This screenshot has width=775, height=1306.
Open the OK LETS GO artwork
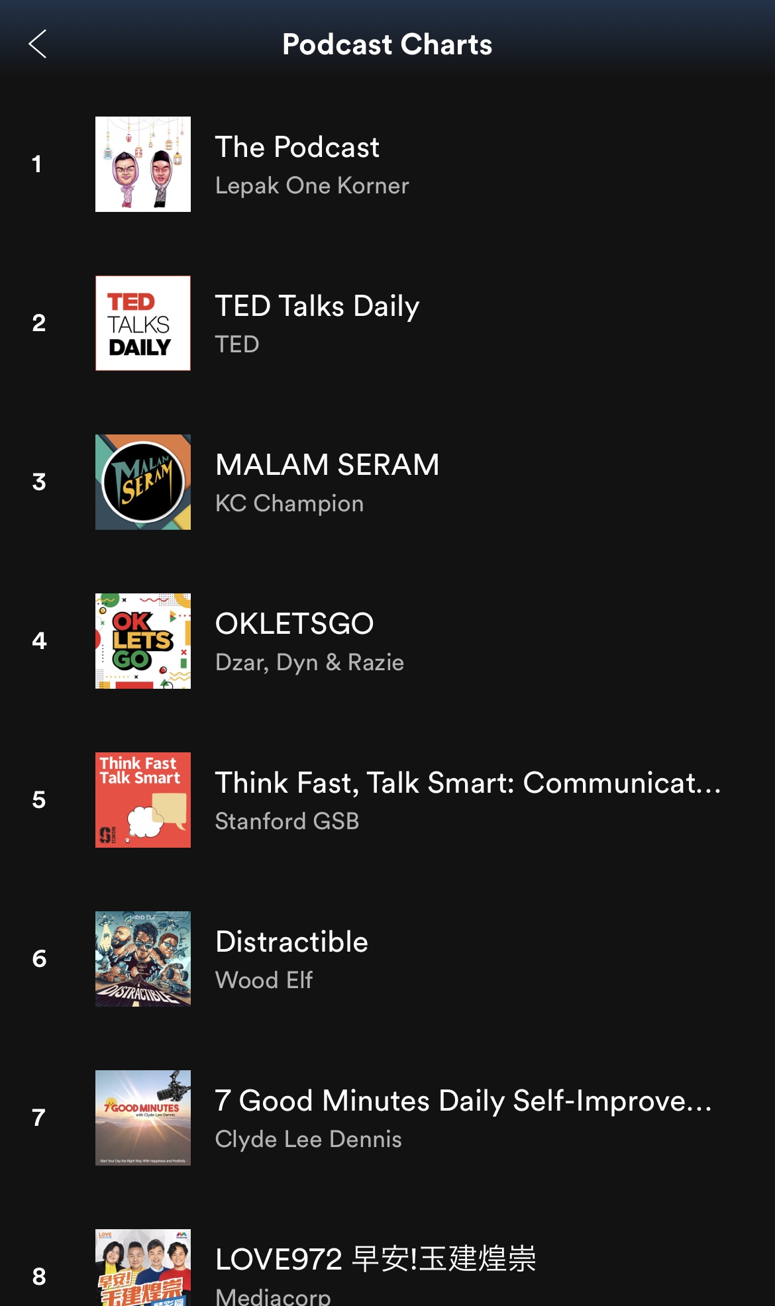[x=143, y=641]
